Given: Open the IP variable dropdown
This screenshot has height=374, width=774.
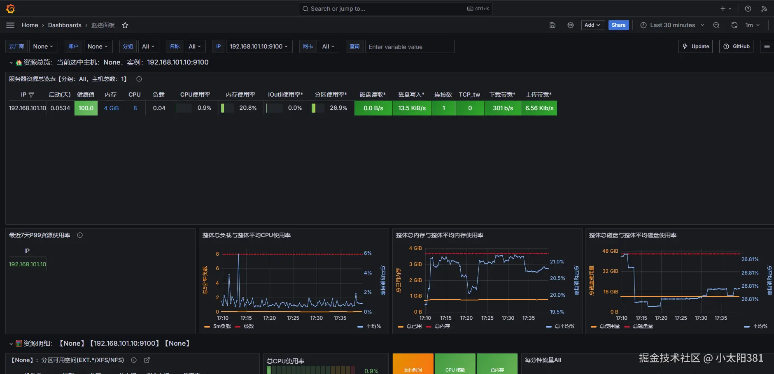Looking at the screenshot, I should (x=259, y=46).
